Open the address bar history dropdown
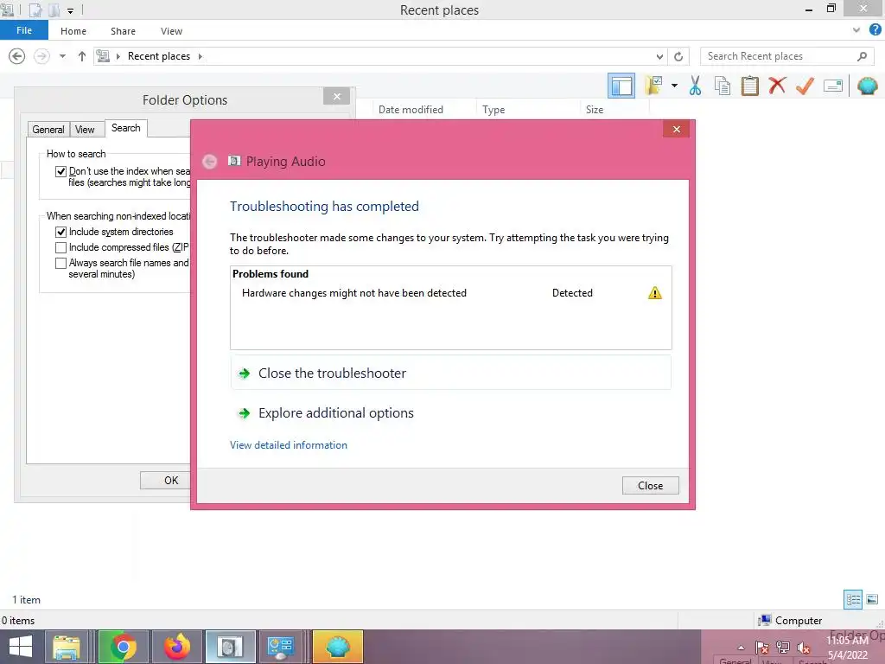The width and height of the screenshot is (885, 664). pyautogui.click(x=659, y=56)
